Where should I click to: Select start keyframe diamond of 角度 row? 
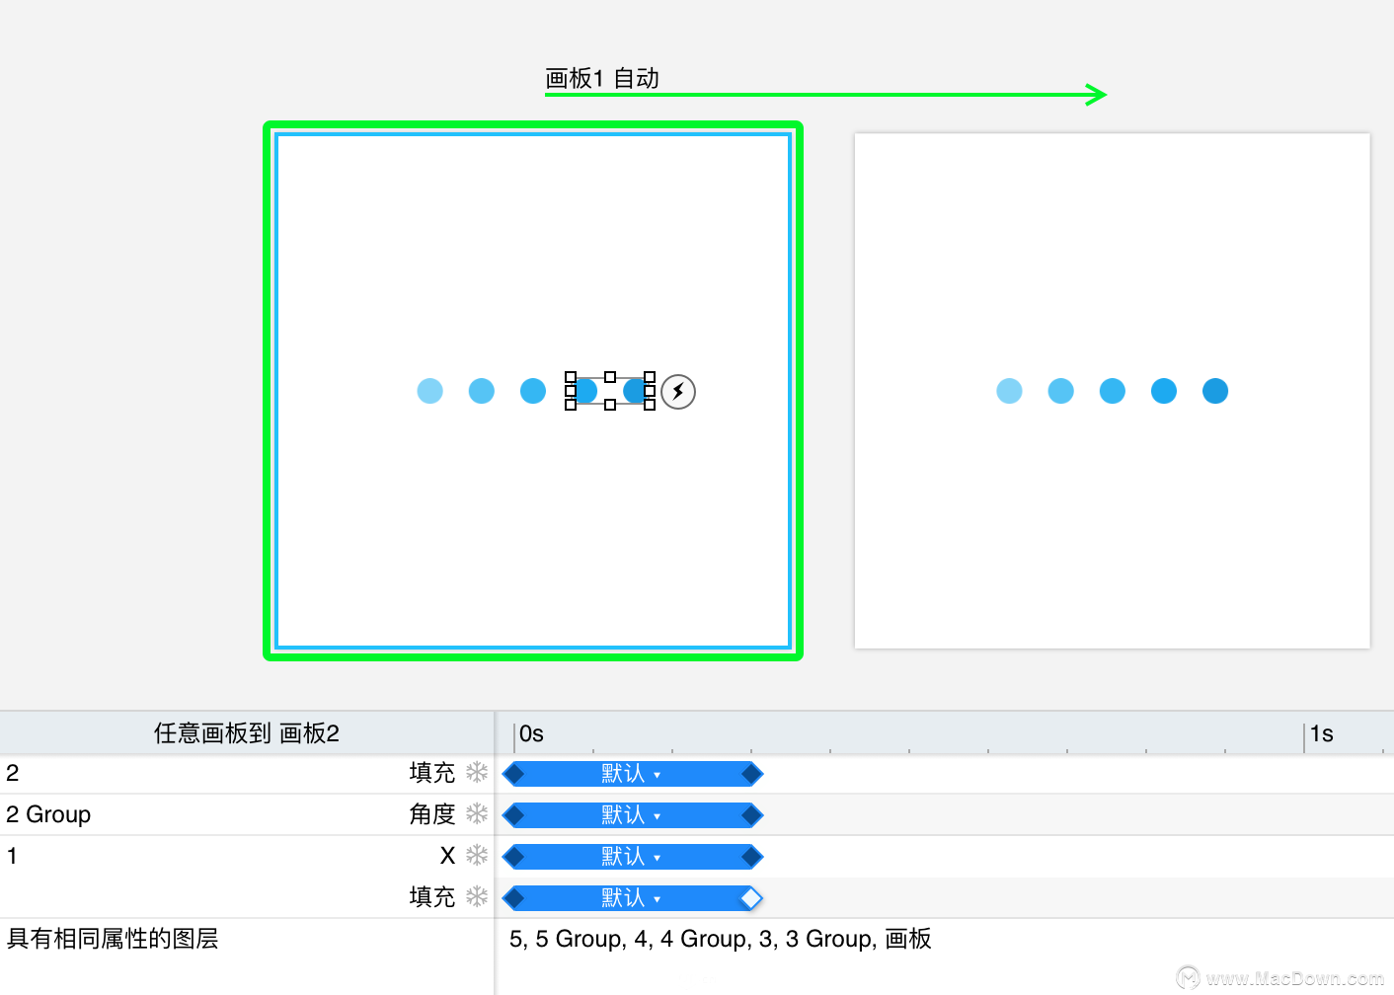coord(513,815)
